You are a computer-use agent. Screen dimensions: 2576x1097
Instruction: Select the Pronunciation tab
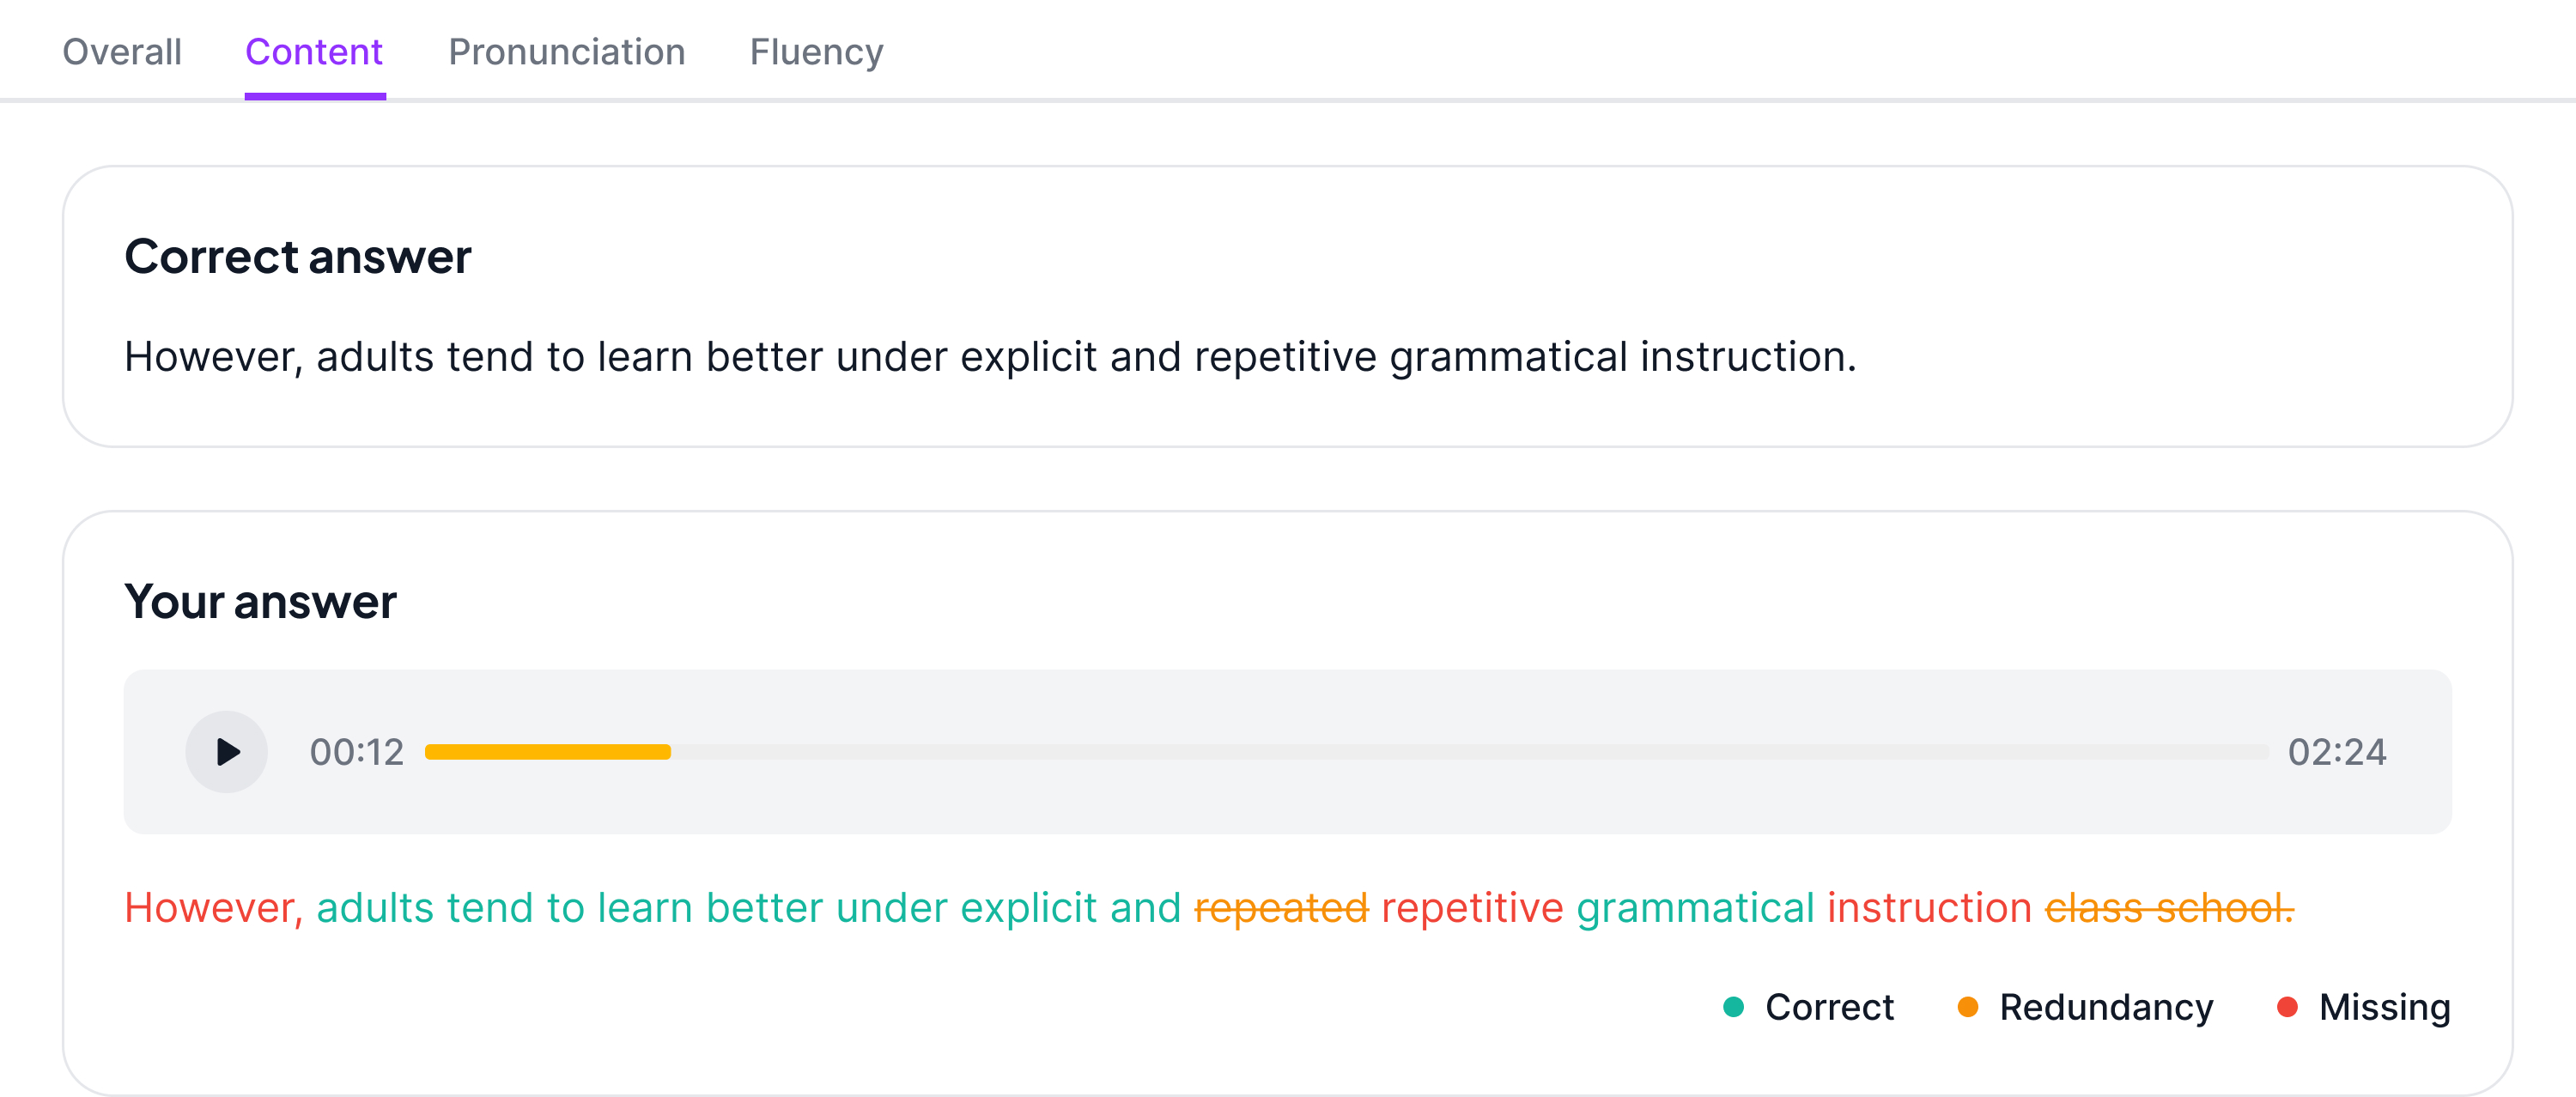(567, 52)
